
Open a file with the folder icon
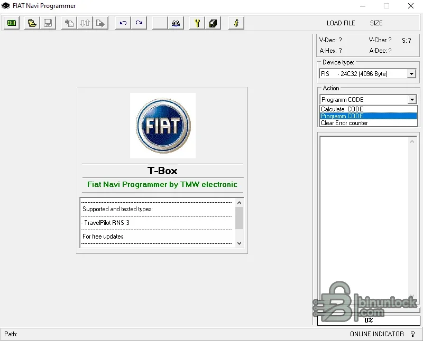(x=32, y=23)
